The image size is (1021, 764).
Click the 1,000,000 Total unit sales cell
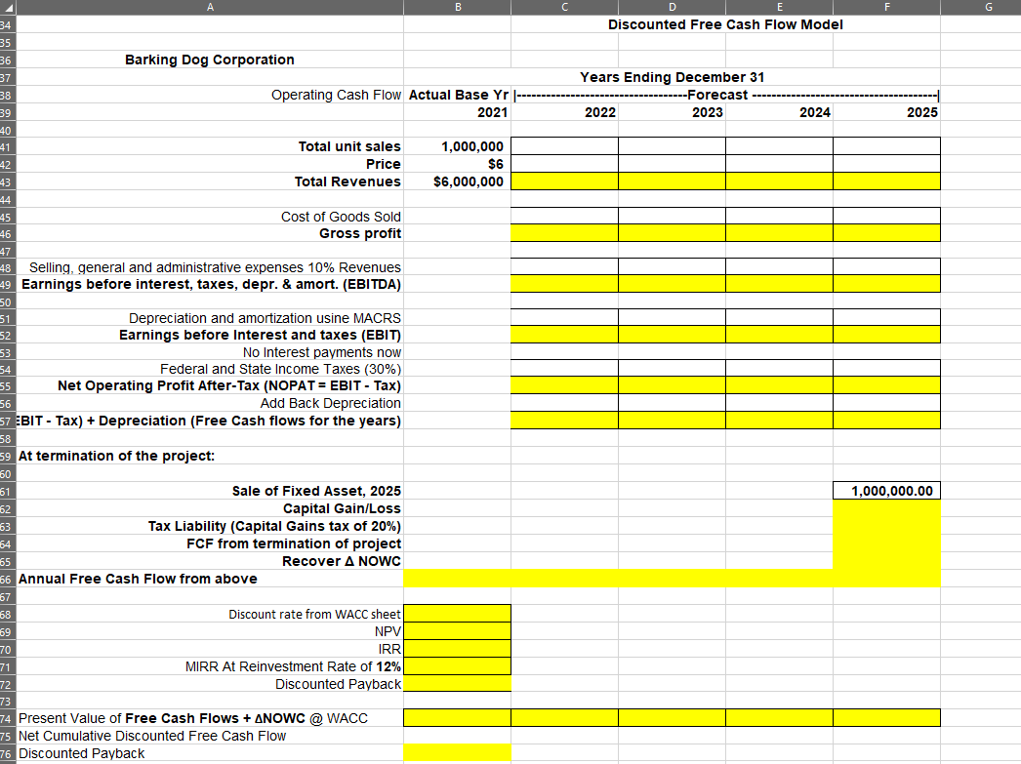click(x=457, y=146)
